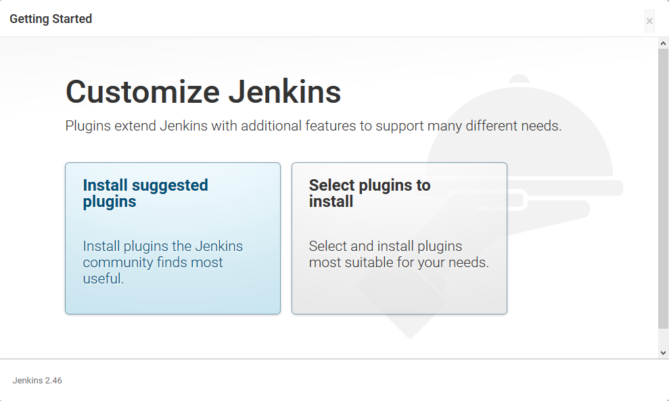Click the Customize Jenkins heading
The width and height of the screenshot is (669, 401).
(203, 91)
